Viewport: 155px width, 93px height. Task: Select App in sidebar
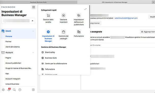coord(7,74)
